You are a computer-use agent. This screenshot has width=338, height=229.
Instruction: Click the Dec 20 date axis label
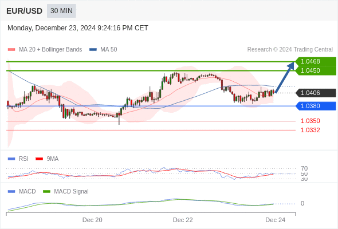click(92, 220)
